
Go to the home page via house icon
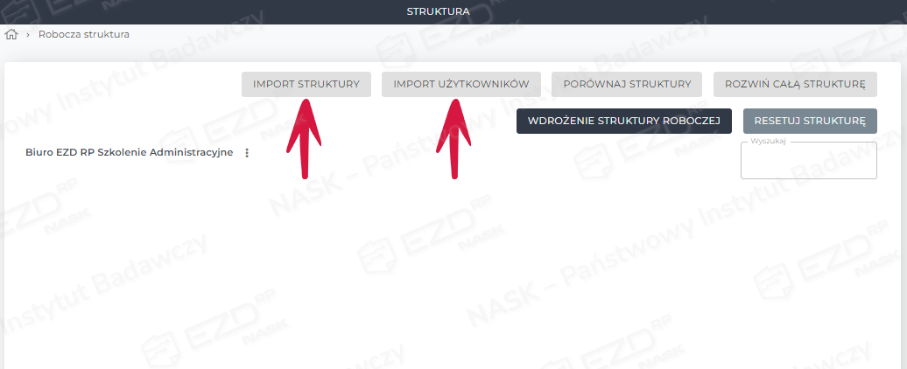[x=11, y=35]
